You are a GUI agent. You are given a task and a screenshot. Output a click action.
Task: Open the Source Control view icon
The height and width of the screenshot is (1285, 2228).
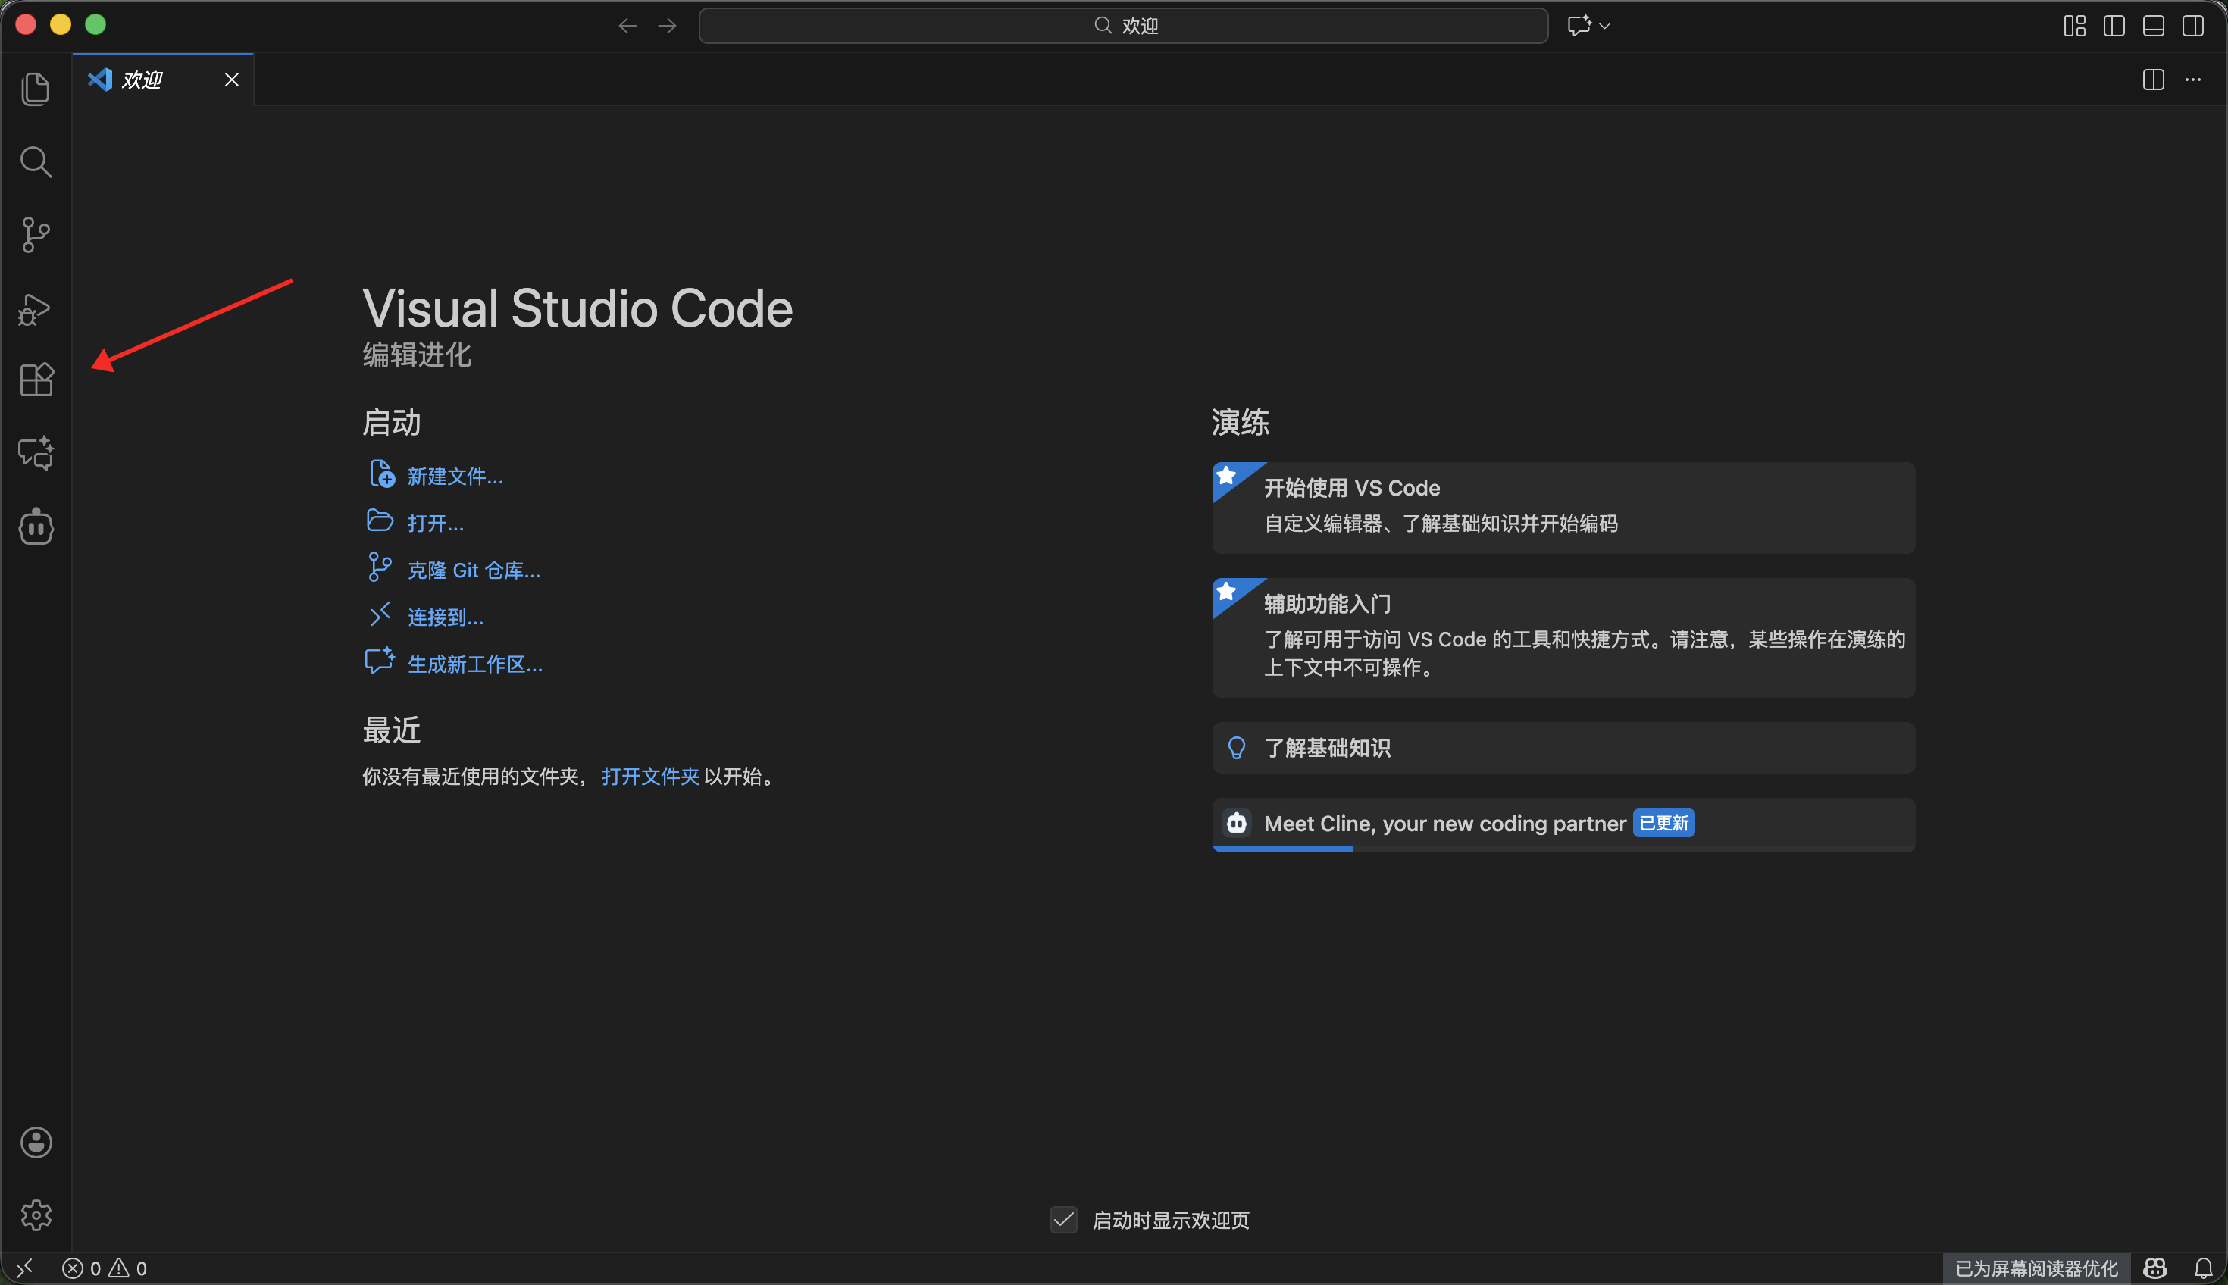click(x=36, y=235)
